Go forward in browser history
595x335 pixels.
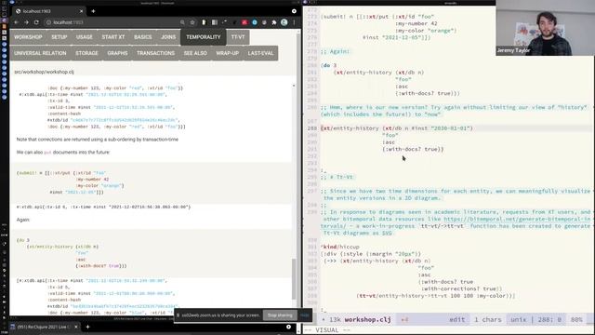coord(26,22)
